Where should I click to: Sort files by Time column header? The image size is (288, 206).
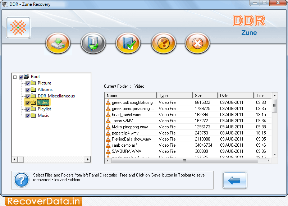[x=263, y=96]
